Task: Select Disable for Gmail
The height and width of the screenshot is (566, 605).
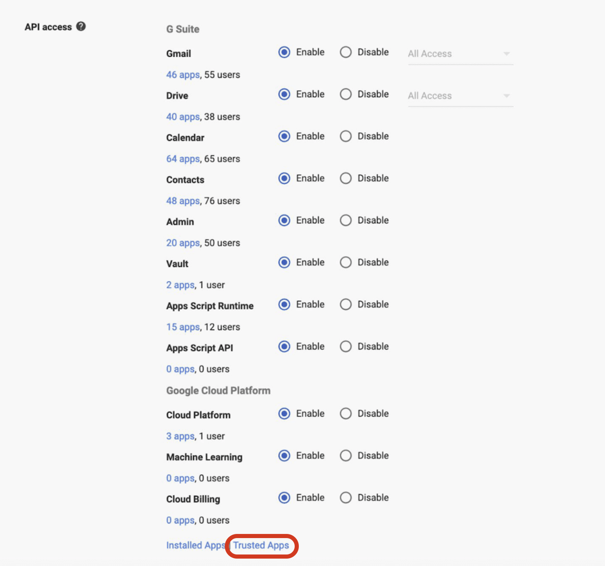Action: (x=346, y=52)
